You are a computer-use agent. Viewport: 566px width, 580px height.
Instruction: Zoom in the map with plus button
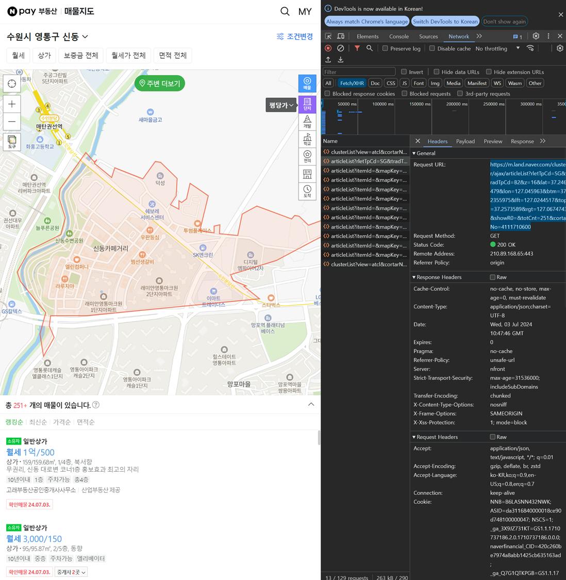tap(12, 104)
